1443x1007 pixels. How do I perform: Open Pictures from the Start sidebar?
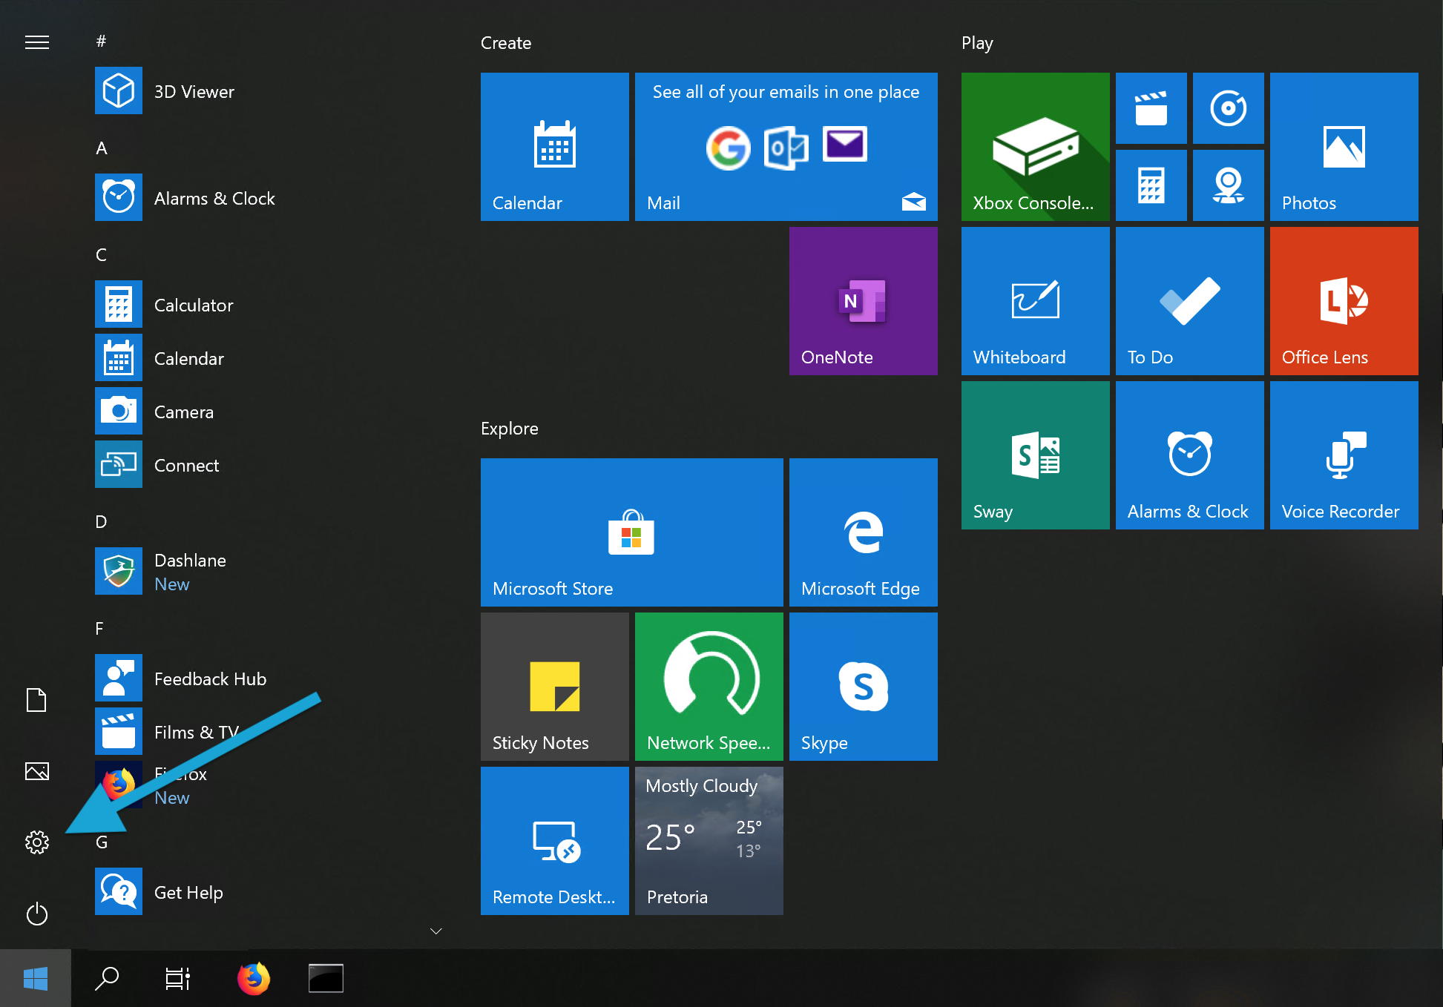pyautogui.click(x=37, y=771)
